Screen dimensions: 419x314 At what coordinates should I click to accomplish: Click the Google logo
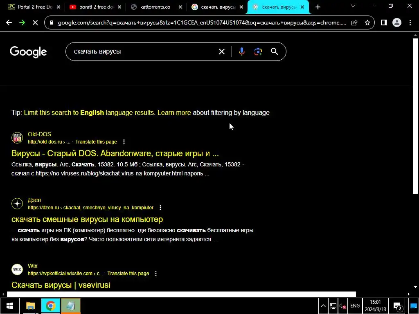[x=28, y=52]
